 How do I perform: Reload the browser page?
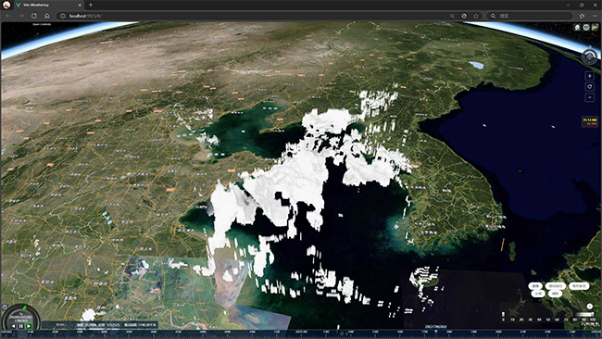click(x=34, y=16)
